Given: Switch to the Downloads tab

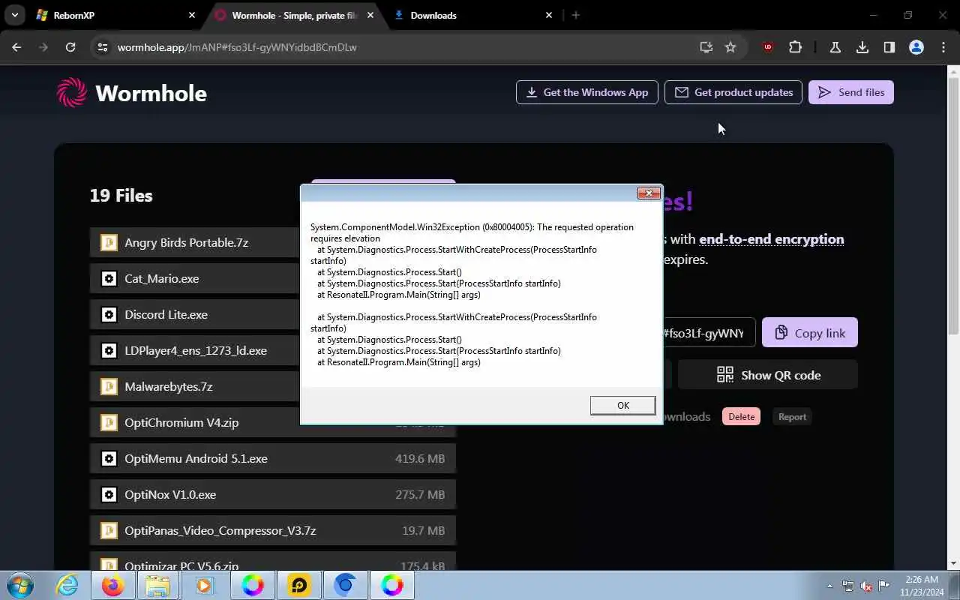Looking at the screenshot, I should tap(472, 15).
